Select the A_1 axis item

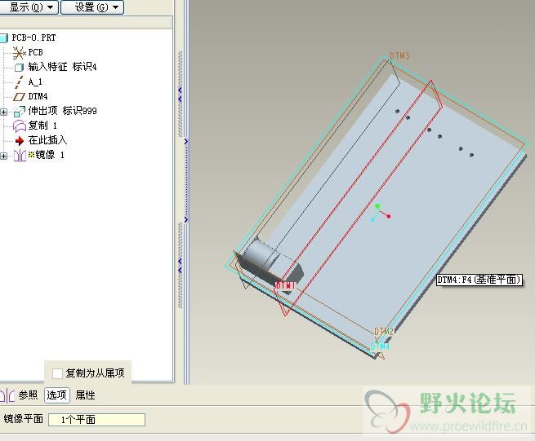point(35,82)
